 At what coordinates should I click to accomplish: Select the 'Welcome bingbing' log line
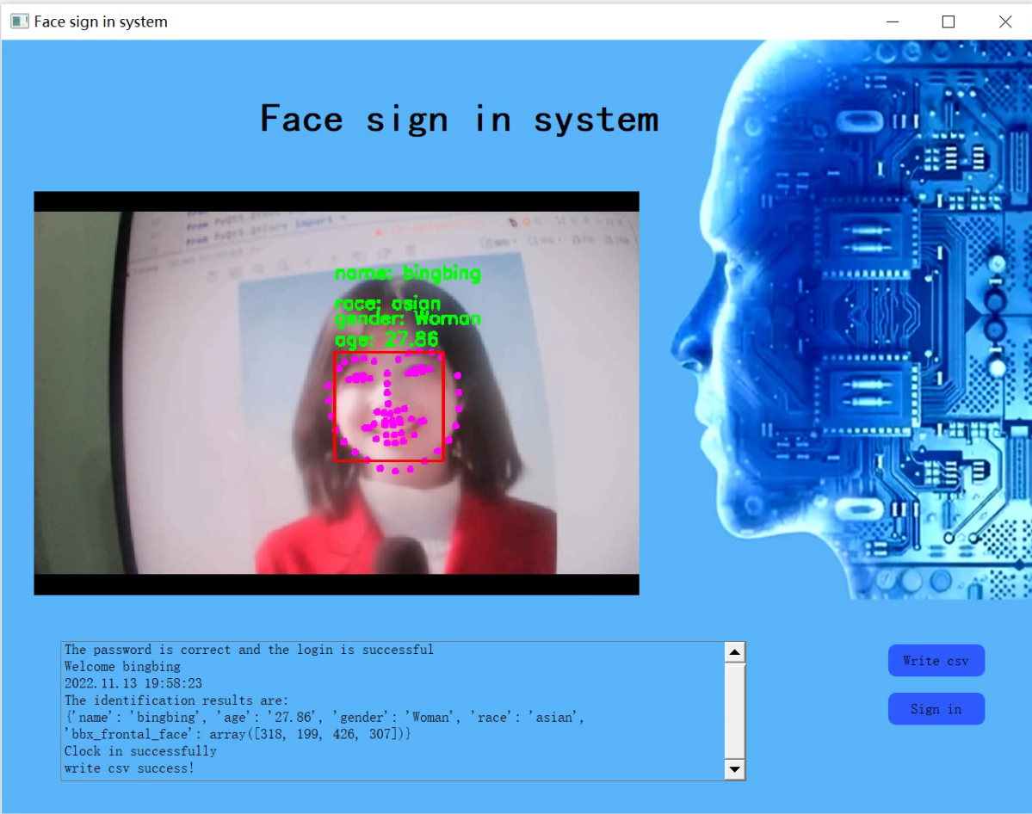coord(122,667)
